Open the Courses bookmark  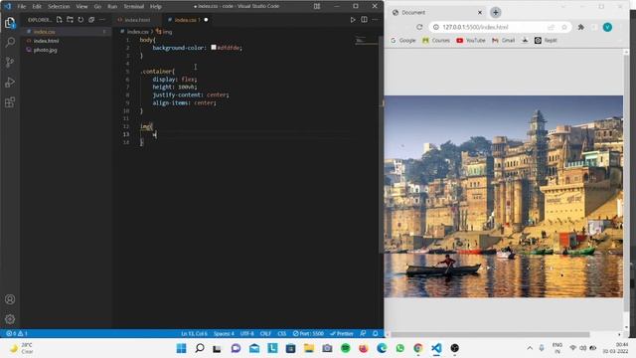tap(436, 40)
